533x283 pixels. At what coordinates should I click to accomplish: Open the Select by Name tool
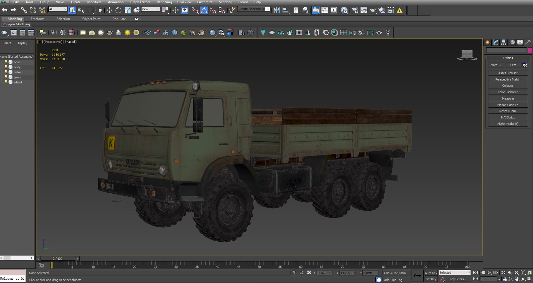coord(81,10)
